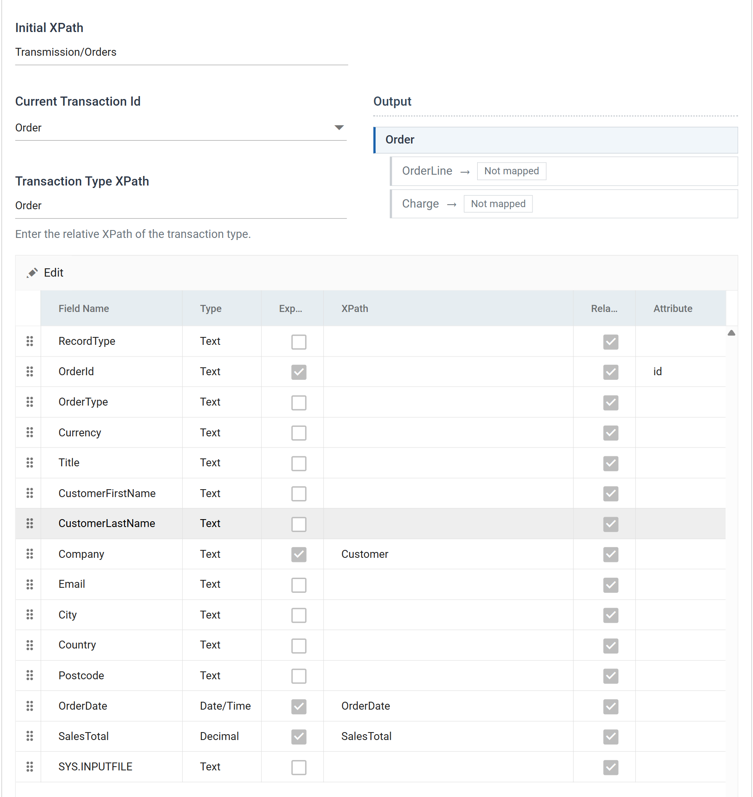This screenshot has height=797, width=753.
Task: Click the drag handle for SYS.INPUTFILE row
Action: point(30,766)
